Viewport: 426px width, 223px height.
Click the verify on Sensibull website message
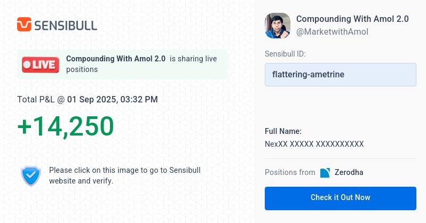[125, 176]
